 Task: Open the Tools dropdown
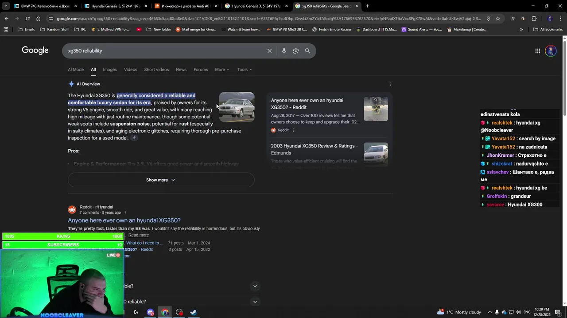[x=244, y=69]
